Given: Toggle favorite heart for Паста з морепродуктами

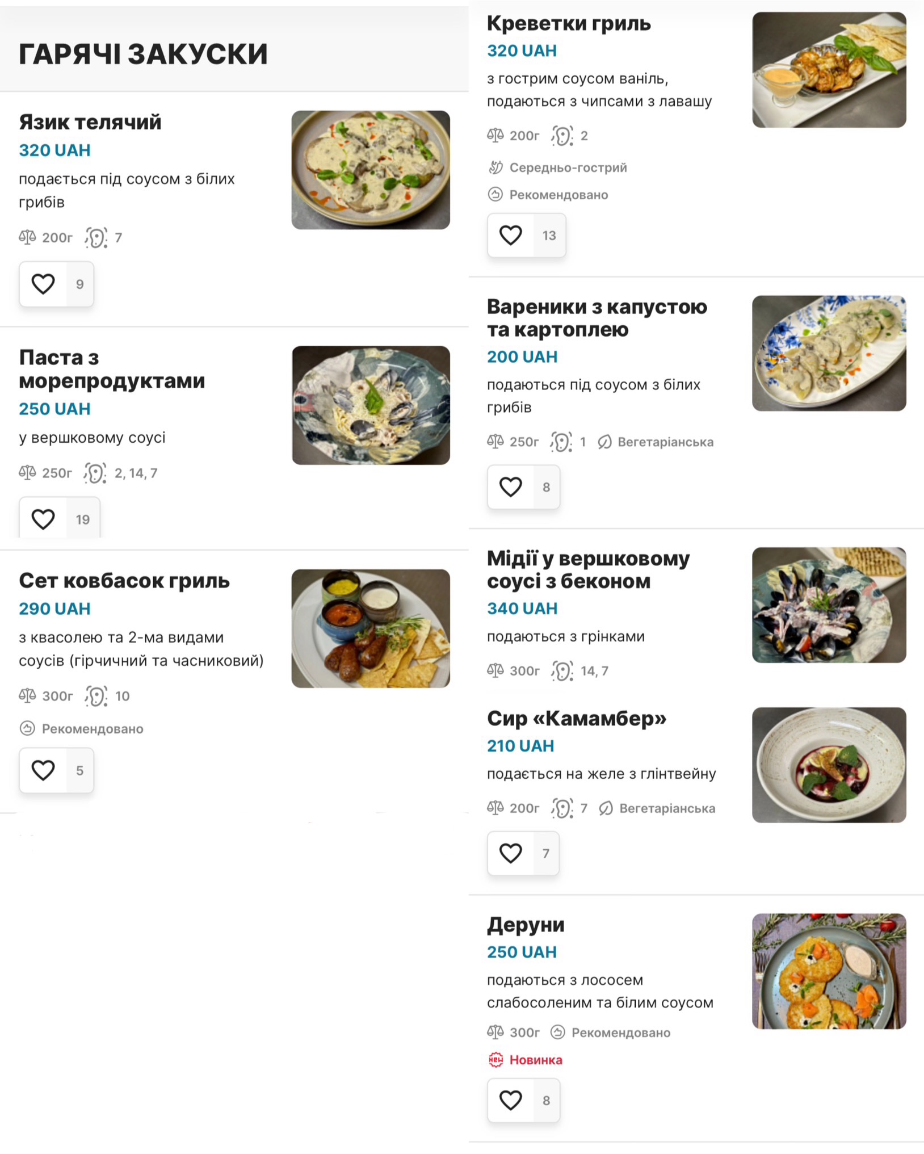Looking at the screenshot, I should [x=43, y=519].
